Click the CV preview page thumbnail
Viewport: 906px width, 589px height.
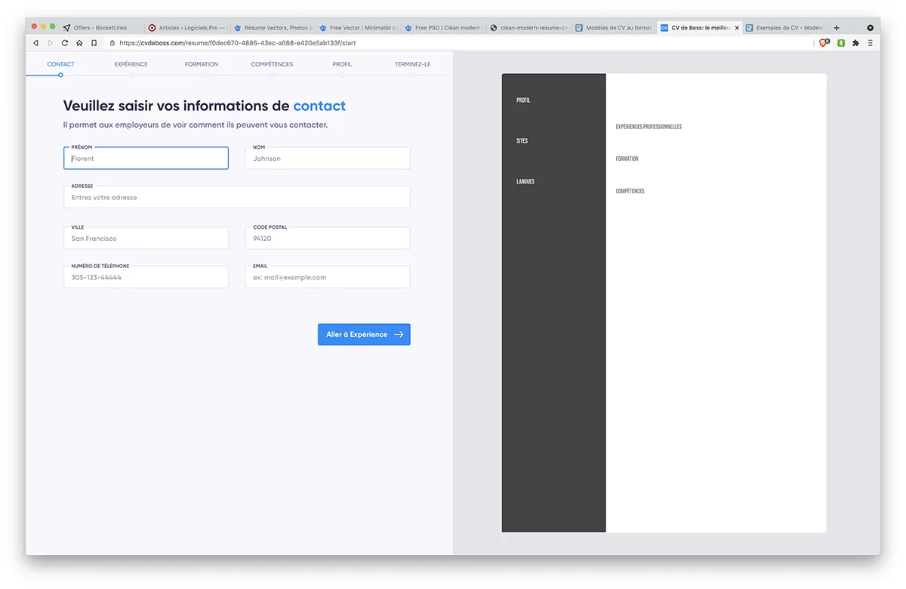point(664,303)
